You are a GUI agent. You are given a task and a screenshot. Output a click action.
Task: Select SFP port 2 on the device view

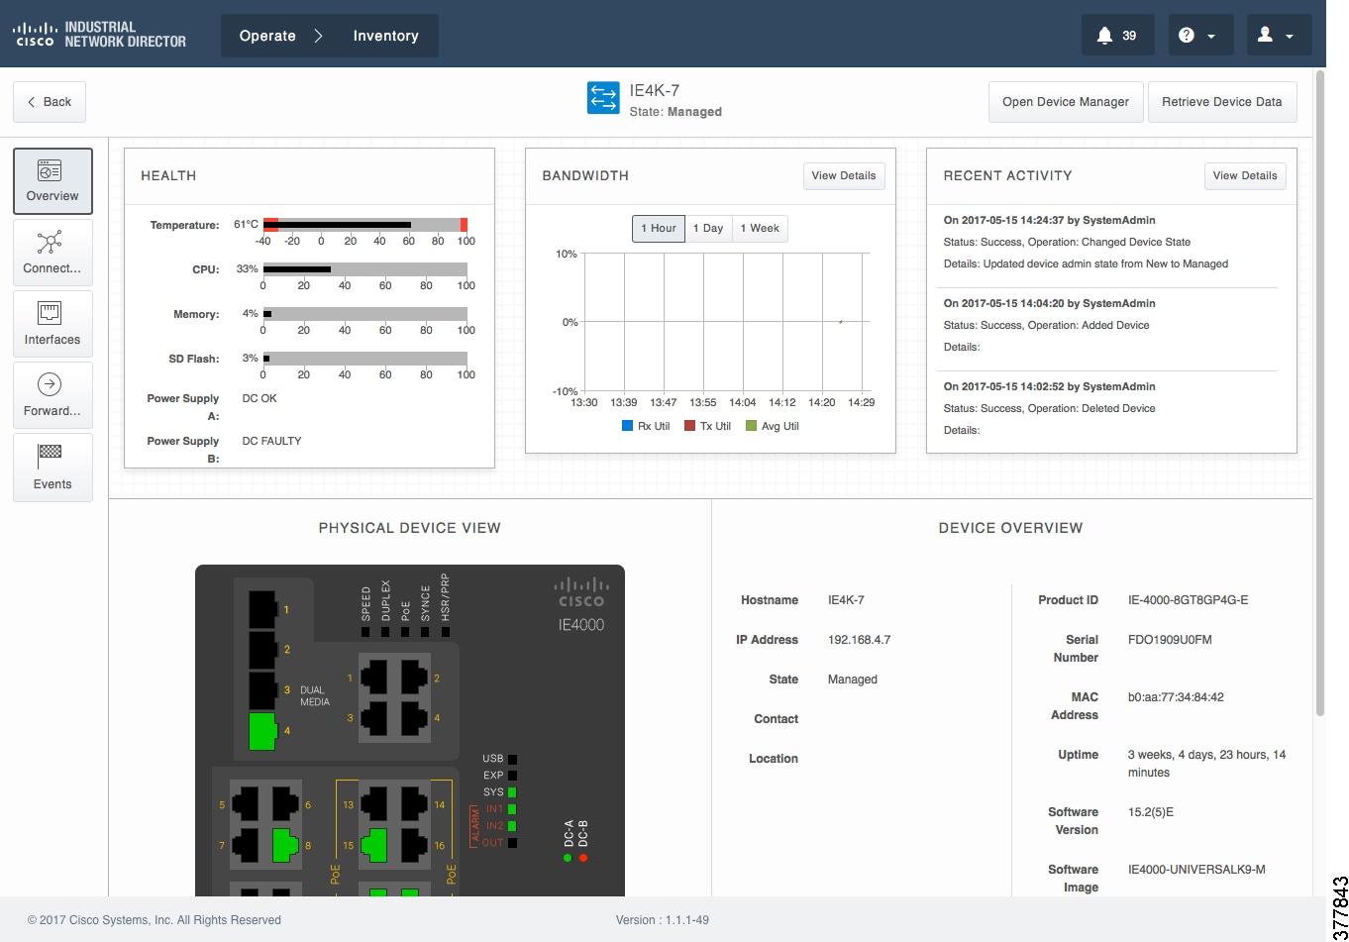tap(262, 650)
